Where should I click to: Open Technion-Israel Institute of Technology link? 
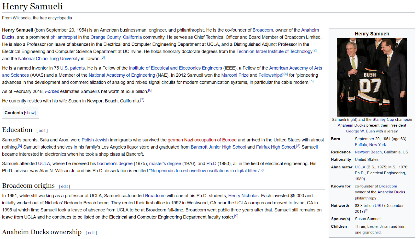click(x=274, y=52)
